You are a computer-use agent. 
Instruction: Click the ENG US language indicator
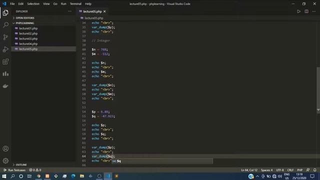(286, 176)
